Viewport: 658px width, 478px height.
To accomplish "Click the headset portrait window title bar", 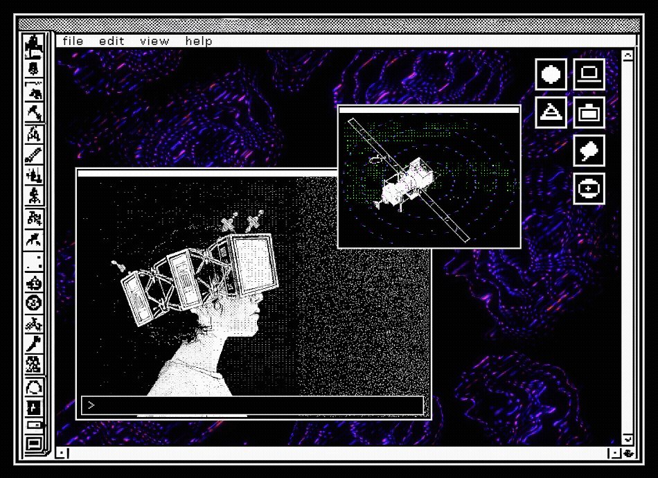I will tap(207, 173).
